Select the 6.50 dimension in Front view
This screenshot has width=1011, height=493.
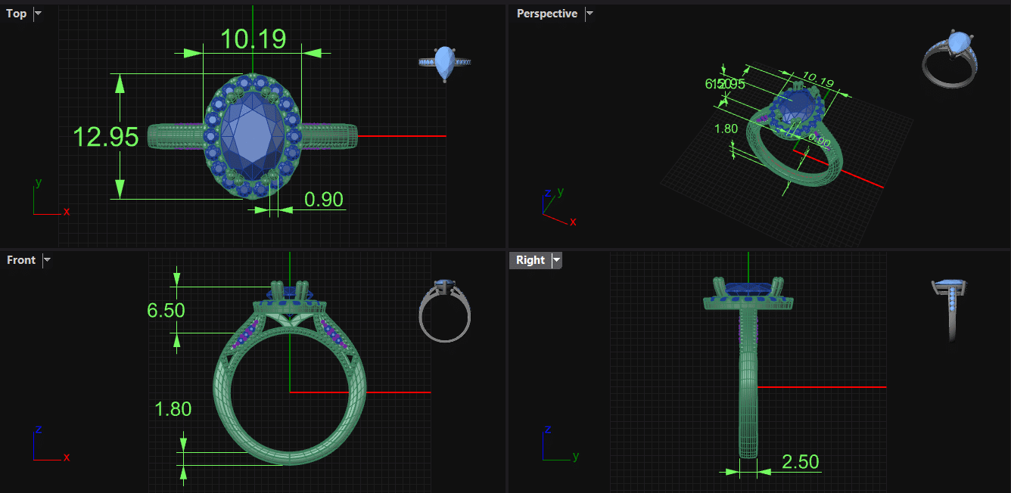click(166, 310)
